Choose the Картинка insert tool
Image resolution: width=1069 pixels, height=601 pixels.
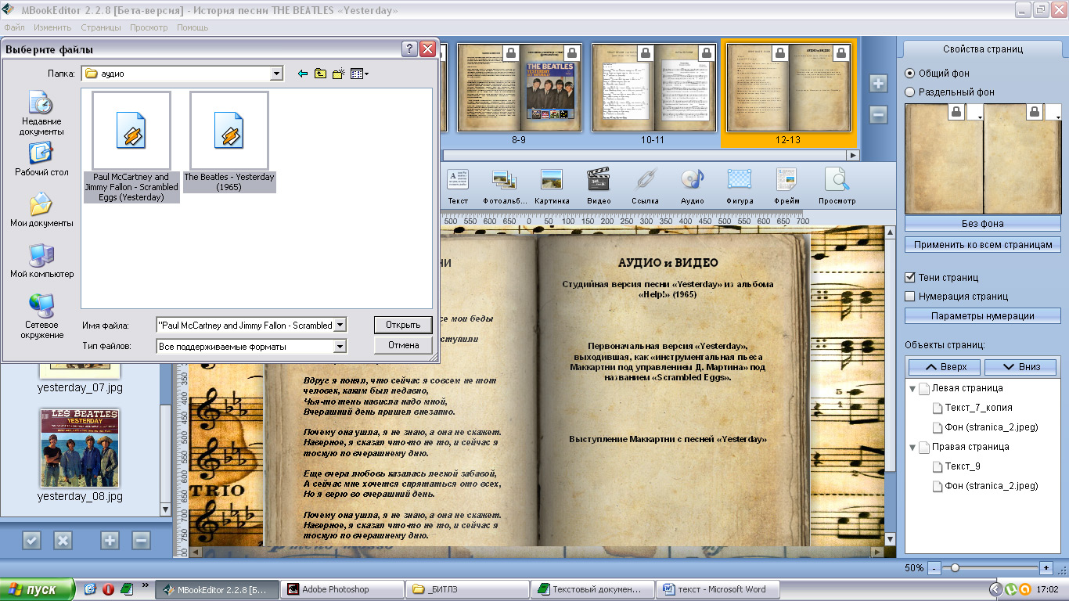click(552, 187)
